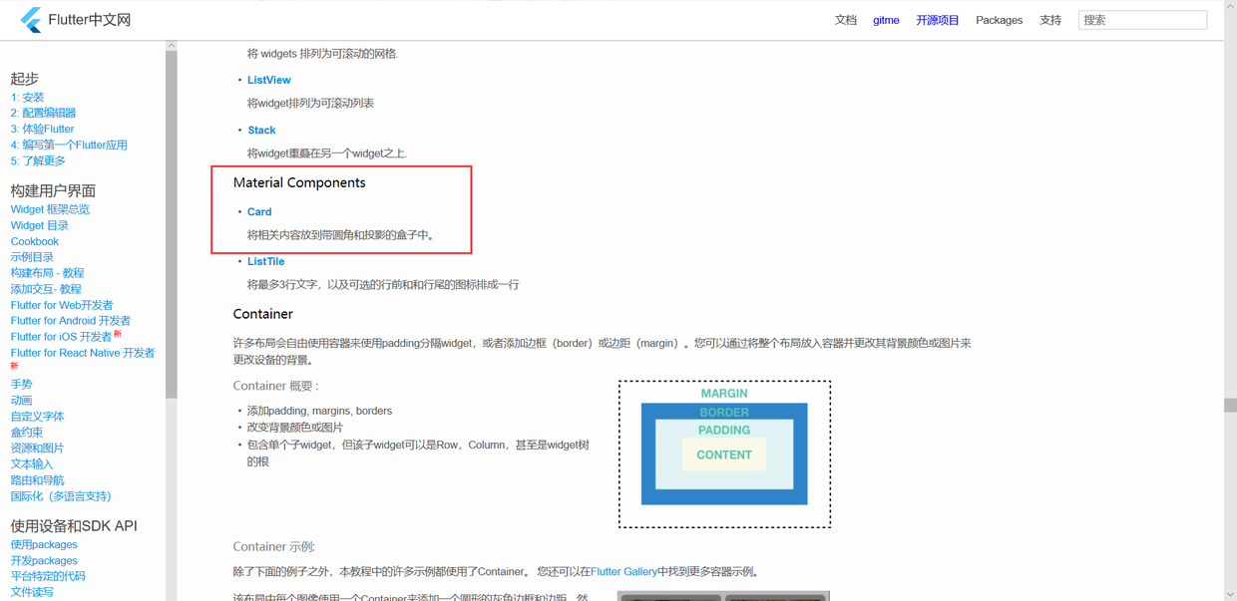The height and width of the screenshot is (601, 1237).
Task: Open the Flutter Gallery link
Action: point(623,572)
